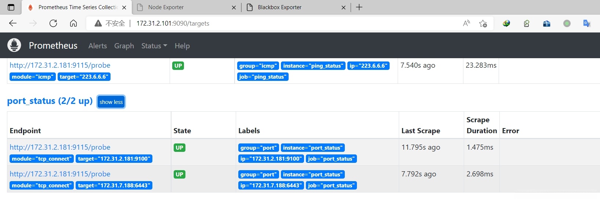Go to the browser home page
Image resolution: width=600 pixels, height=202 pixels.
coord(73,23)
